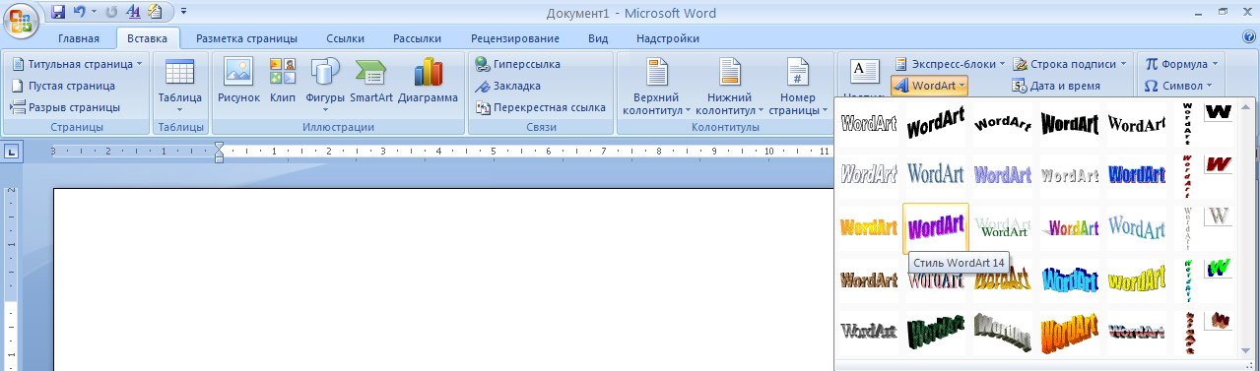Open the Таблица insert menu
1260x371 pixels.
coord(179,86)
